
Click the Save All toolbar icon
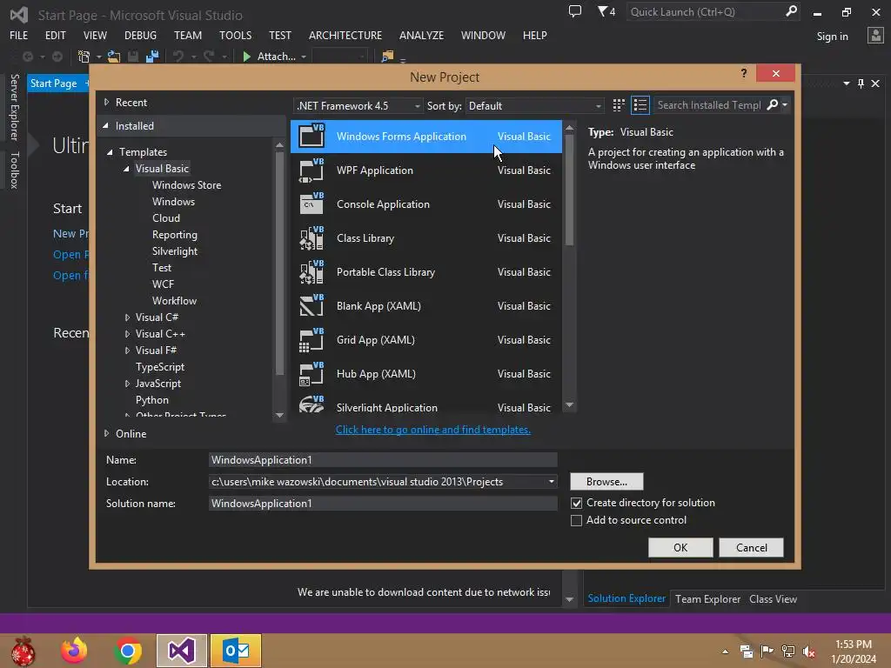[151, 57]
